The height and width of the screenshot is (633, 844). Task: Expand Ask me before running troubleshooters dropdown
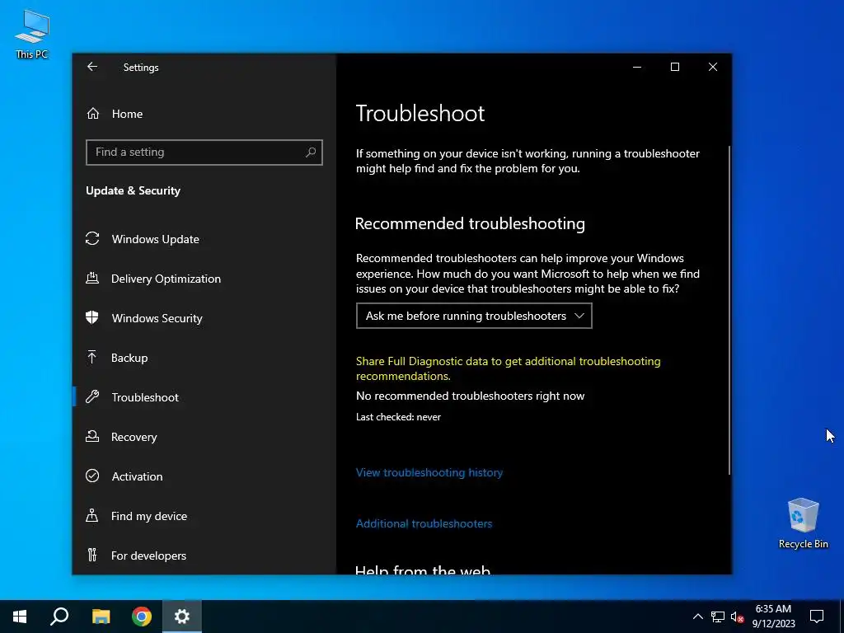pyautogui.click(x=474, y=316)
